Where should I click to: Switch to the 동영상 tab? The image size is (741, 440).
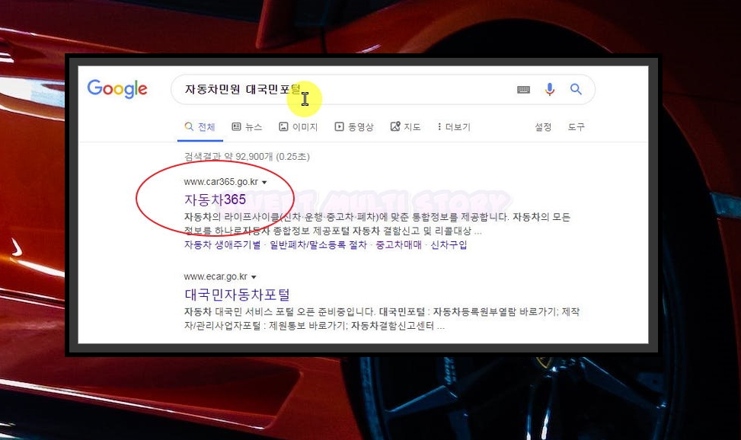tap(354, 126)
